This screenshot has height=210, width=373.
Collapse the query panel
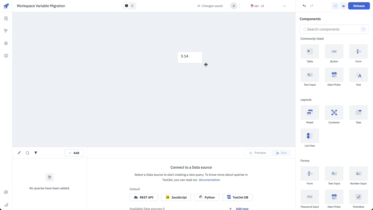pyautogui.click(x=19, y=153)
